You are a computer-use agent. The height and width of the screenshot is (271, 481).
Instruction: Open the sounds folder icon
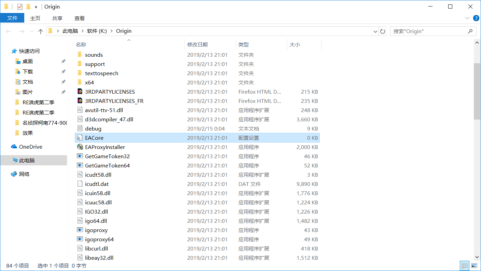[x=80, y=55]
